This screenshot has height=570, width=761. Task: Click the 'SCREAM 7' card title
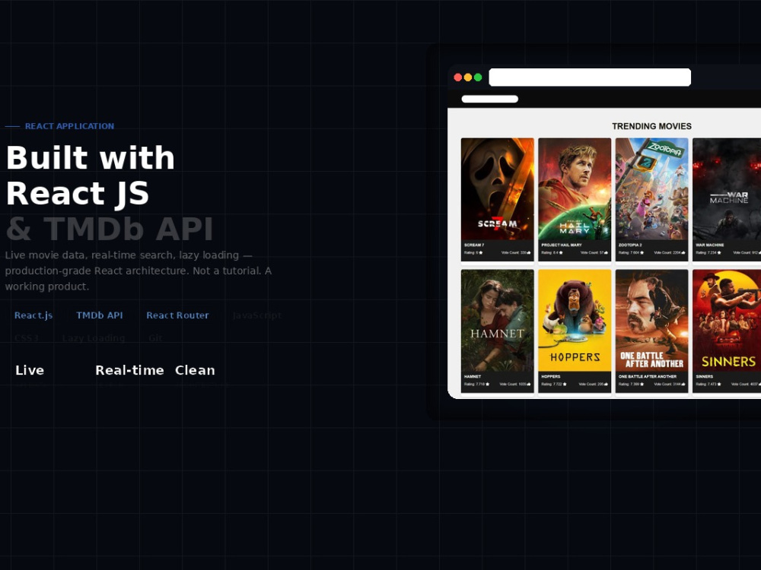coord(474,245)
